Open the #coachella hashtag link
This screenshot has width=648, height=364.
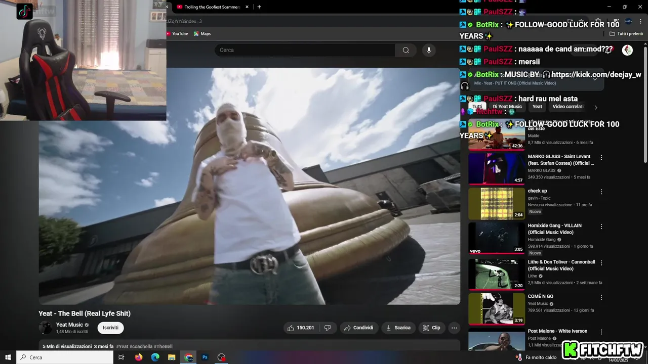141,347
